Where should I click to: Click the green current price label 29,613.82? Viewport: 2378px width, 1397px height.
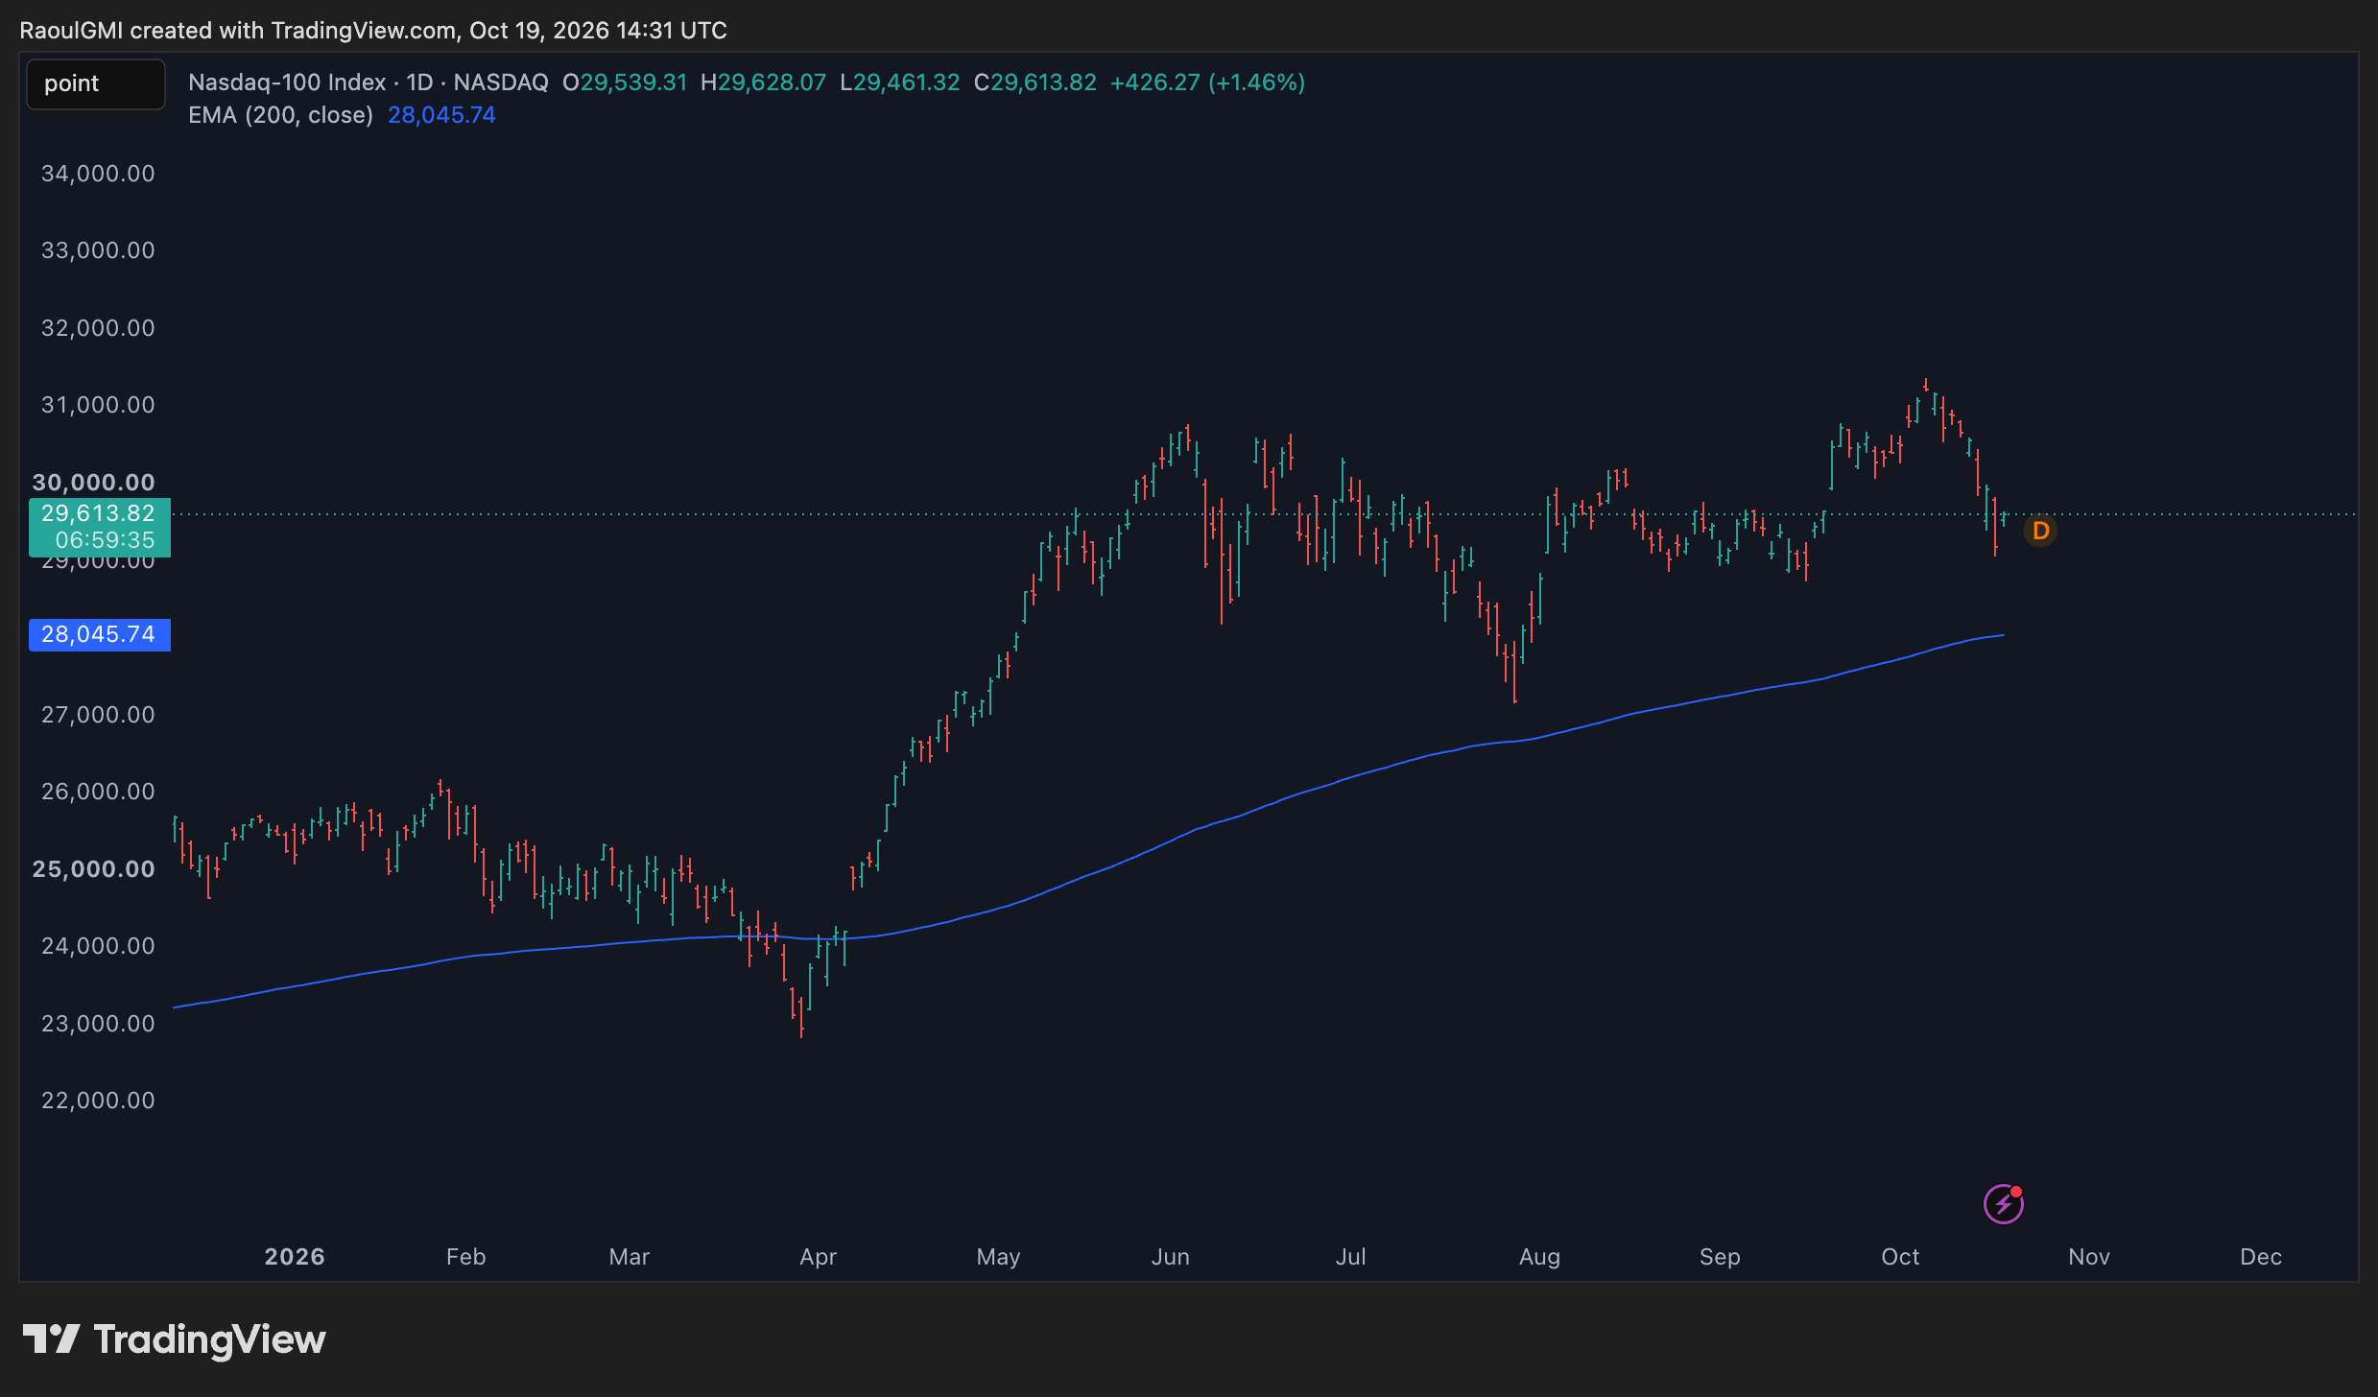point(98,513)
